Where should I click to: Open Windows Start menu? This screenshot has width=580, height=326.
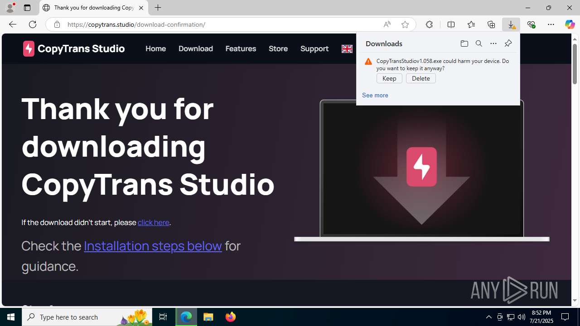click(11, 317)
